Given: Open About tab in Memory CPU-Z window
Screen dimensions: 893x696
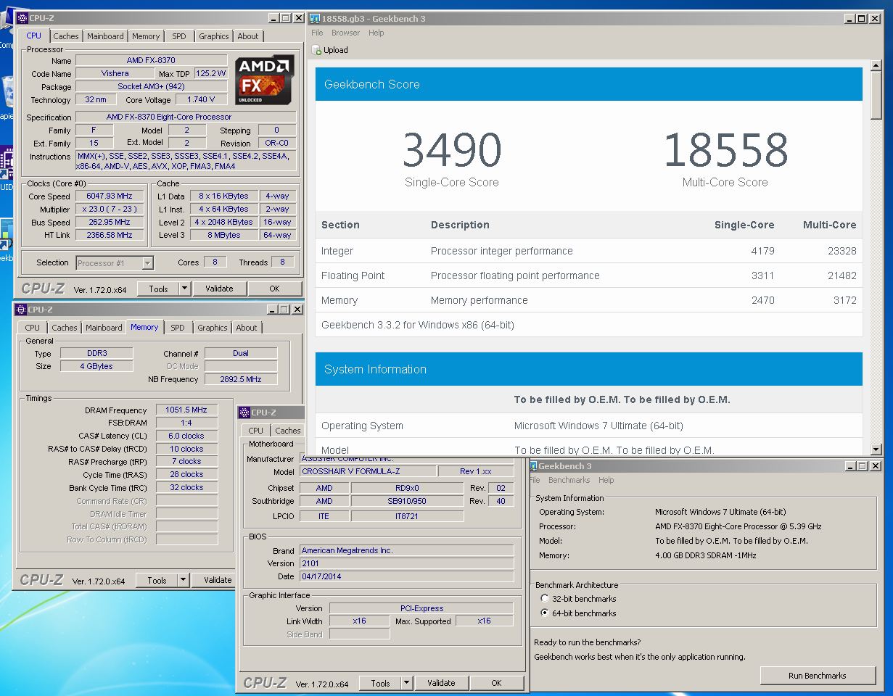Looking at the screenshot, I should pos(247,328).
